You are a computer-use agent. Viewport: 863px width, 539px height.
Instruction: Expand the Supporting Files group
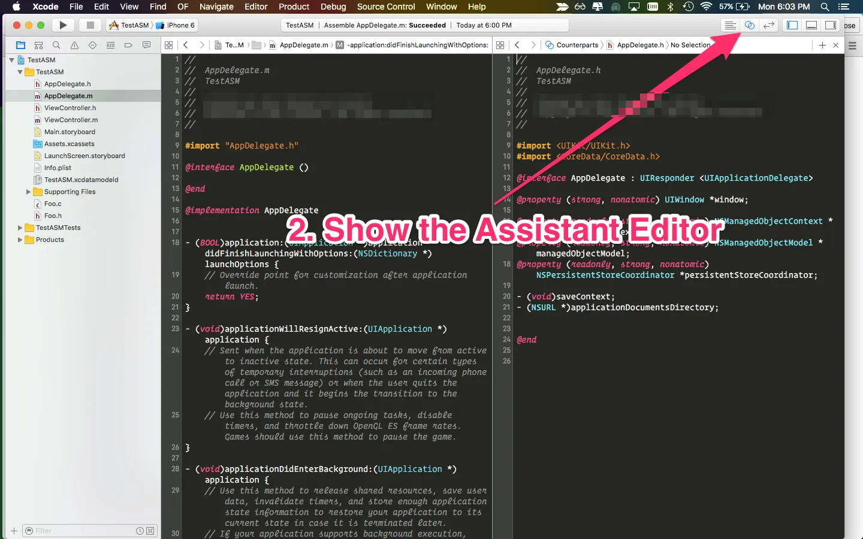[28, 192]
